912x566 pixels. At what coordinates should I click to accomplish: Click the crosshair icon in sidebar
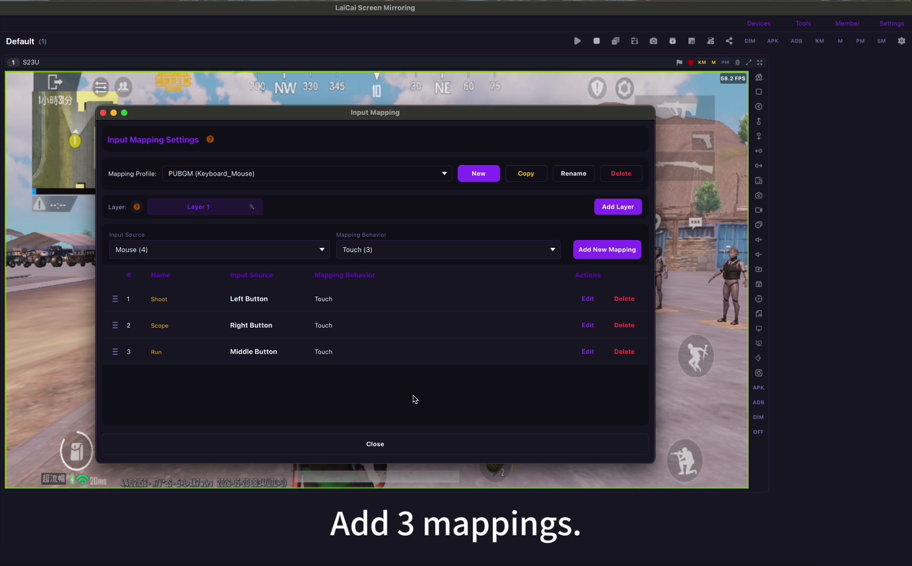pyautogui.click(x=759, y=299)
